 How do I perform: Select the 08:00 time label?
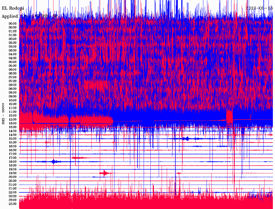tap(12, 85)
